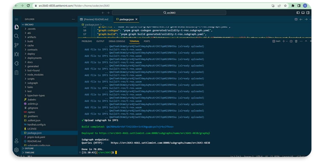The image size is (323, 167).
Task: Open the Run and Debug view
Action: [x=17, y=54]
